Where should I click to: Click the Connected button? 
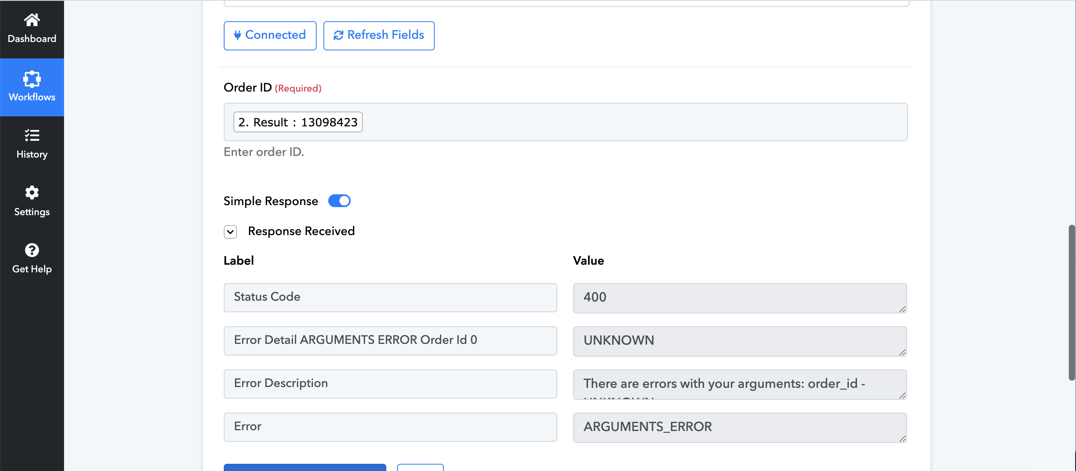pyautogui.click(x=270, y=36)
